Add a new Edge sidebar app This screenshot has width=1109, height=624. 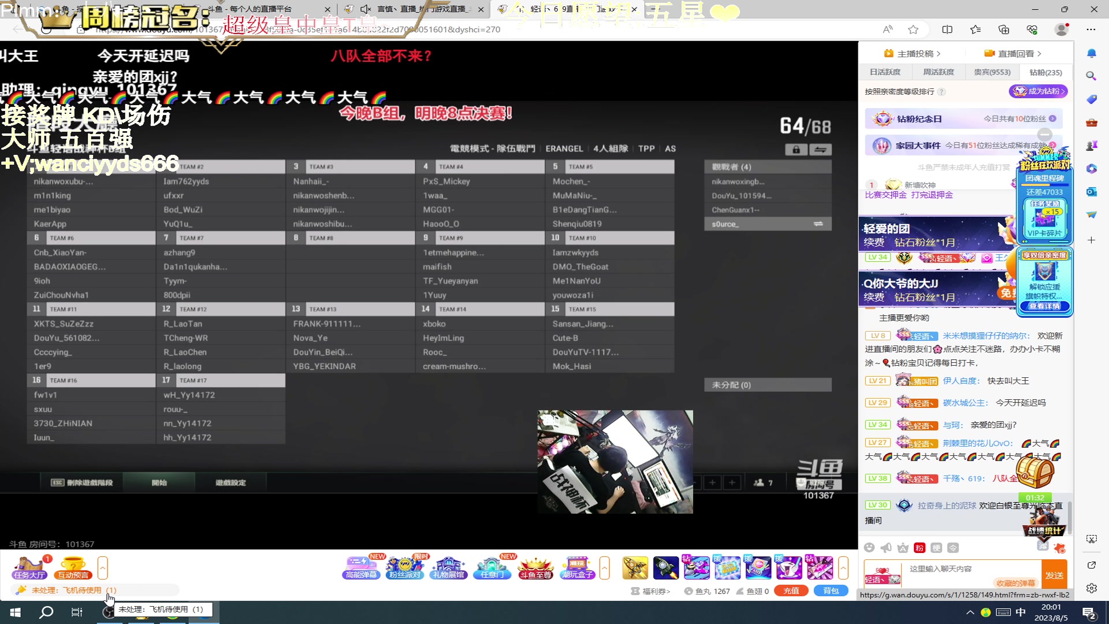point(1091,240)
